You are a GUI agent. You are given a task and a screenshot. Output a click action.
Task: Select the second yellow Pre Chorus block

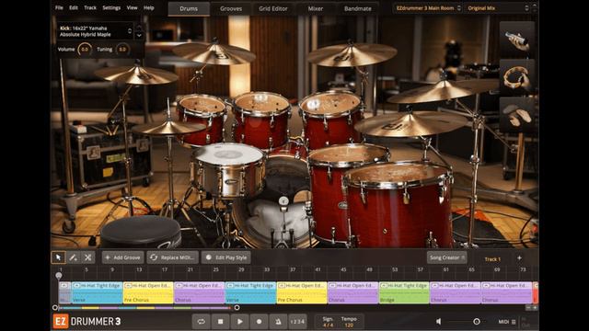pyautogui.click(x=302, y=292)
